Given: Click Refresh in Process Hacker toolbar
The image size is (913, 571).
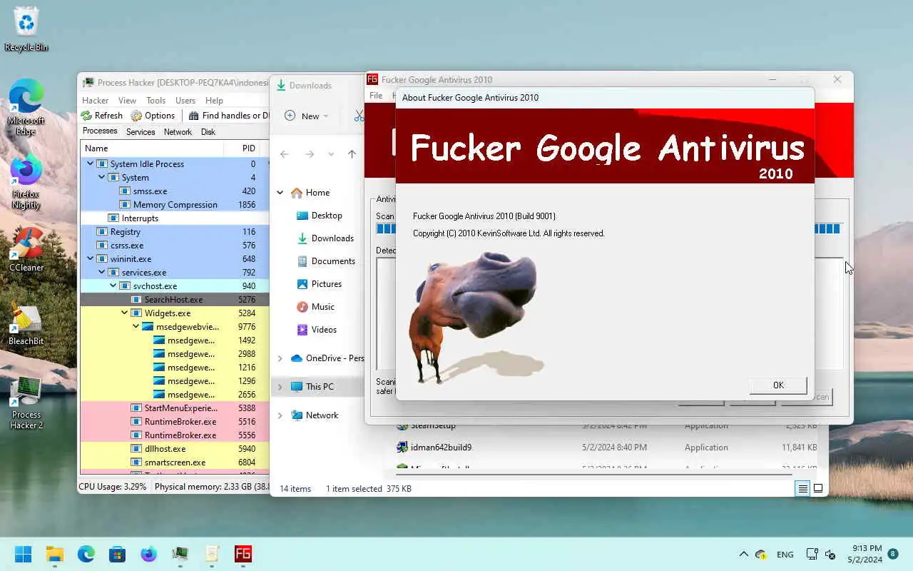Looking at the screenshot, I should (x=102, y=116).
